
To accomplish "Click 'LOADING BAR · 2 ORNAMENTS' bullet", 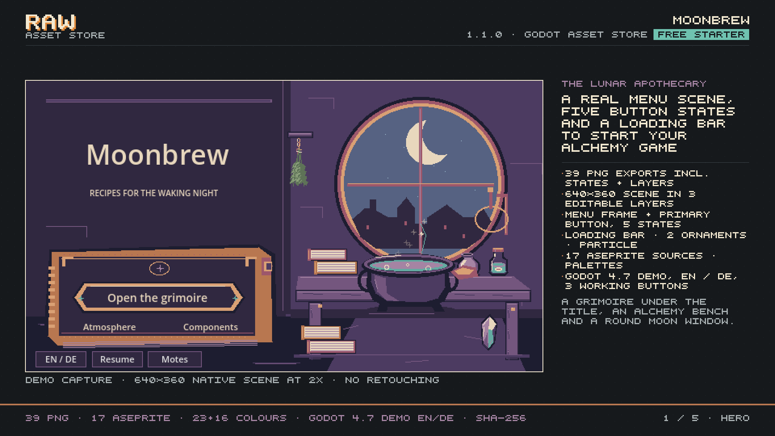I will 655,235.
